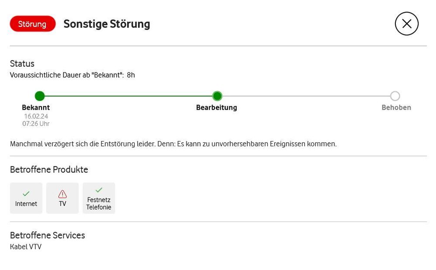Close the Sonstige Störung dialog
The image size is (436, 270).
pyautogui.click(x=406, y=24)
